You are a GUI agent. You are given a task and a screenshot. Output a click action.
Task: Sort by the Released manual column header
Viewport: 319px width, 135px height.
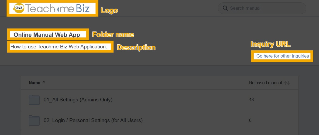pyautogui.click(x=265, y=83)
